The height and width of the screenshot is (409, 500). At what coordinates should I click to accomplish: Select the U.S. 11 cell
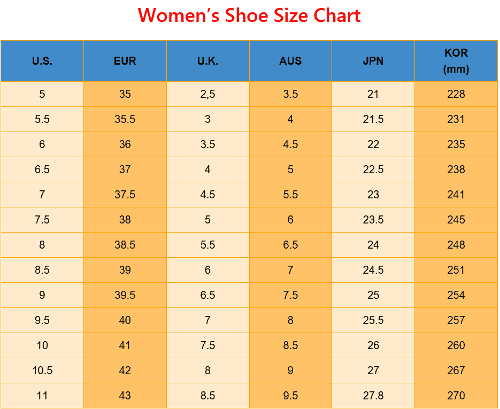pos(42,396)
